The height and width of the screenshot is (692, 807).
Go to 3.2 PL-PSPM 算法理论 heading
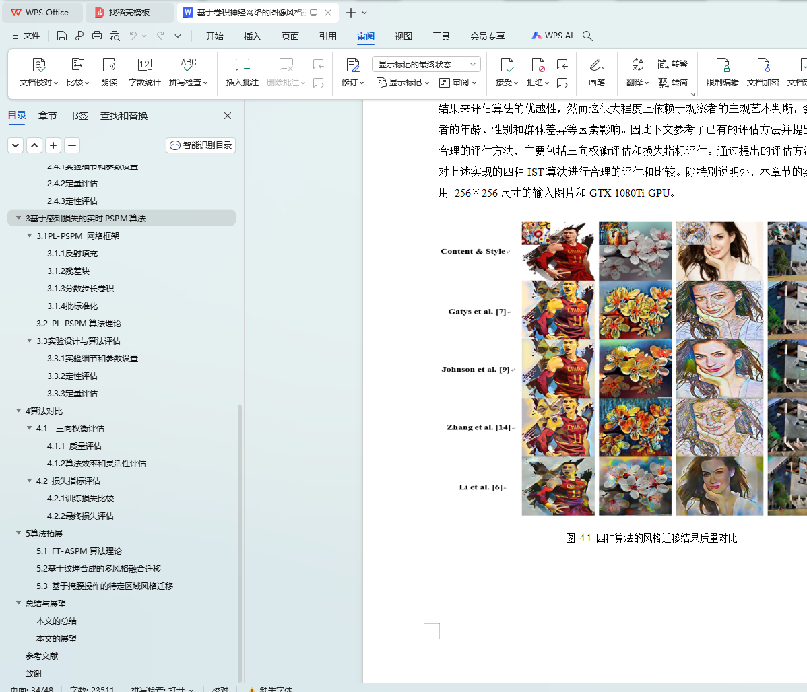pyautogui.click(x=79, y=323)
